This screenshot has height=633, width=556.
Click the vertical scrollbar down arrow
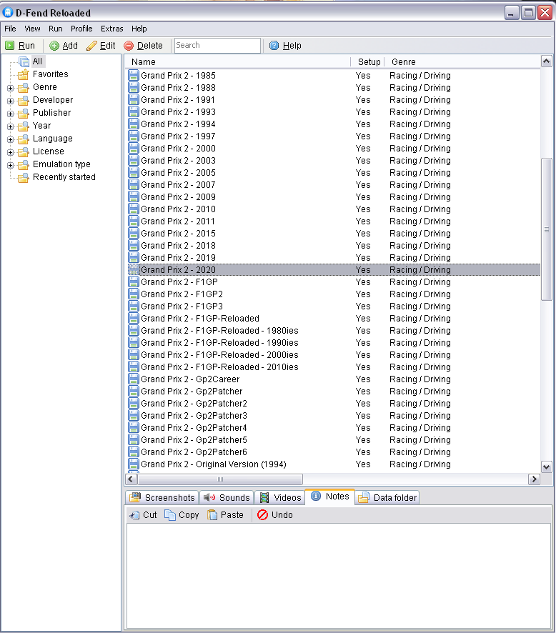click(547, 467)
